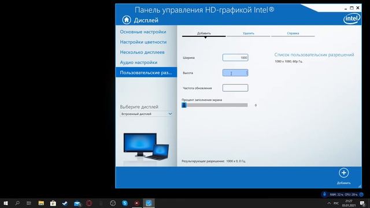Click the Home icon beside Дисплей
370x208 pixels.
[127, 20]
